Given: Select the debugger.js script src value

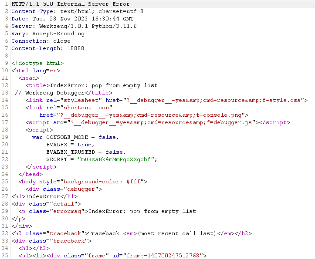Looking at the screenshot, I should click(x=163, y=122).
